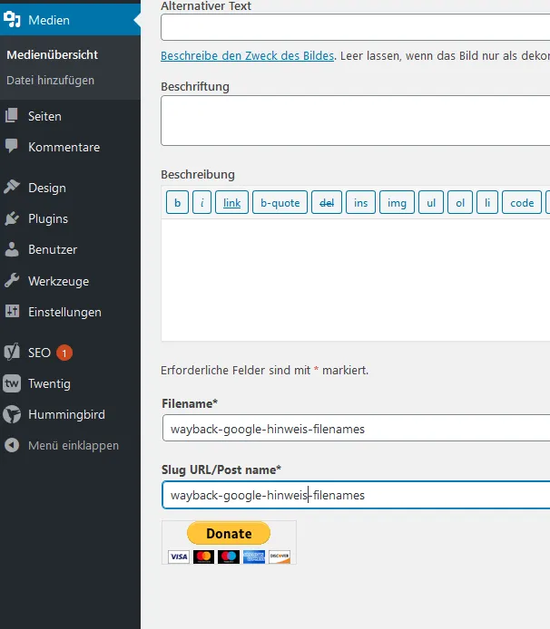Open the Benutzer menu
Screen dimensions: 550x629
coord(70,249)
